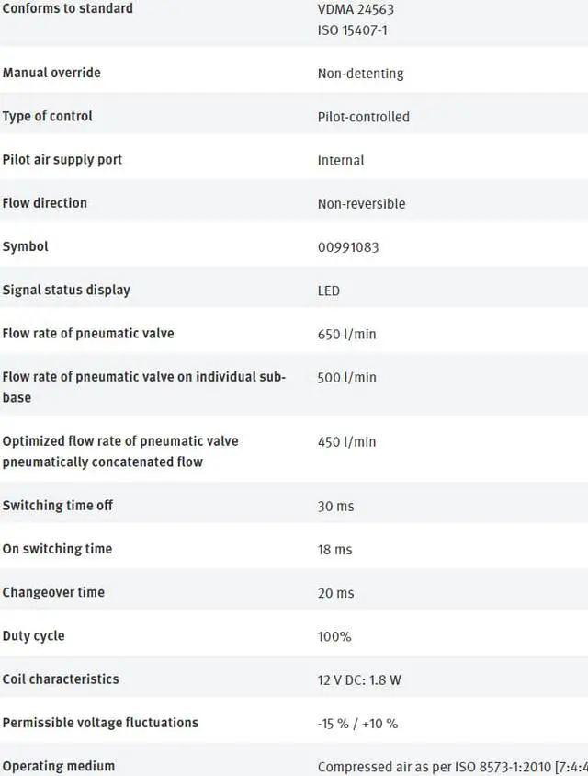Select the '12 V DC: 1.8 W' coil value
The image size is (588, 776).
tap(359, 680)
